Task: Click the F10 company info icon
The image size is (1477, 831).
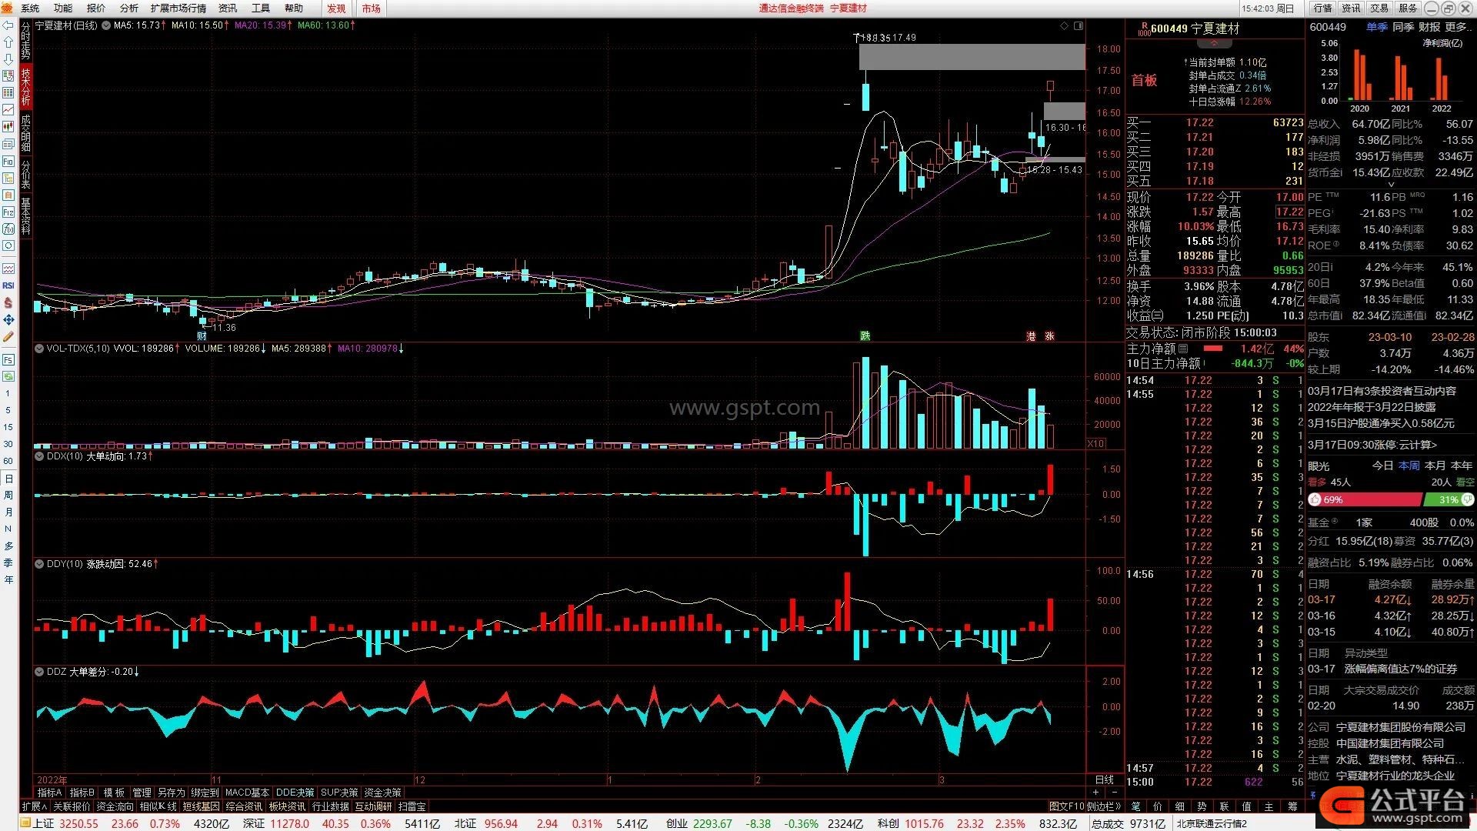Action: (8, 162)
